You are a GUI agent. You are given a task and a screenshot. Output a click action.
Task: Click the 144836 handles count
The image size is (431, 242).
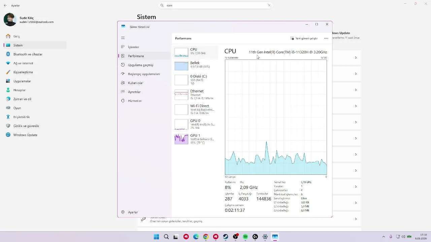pyautogui.click(x=264, y=199)
